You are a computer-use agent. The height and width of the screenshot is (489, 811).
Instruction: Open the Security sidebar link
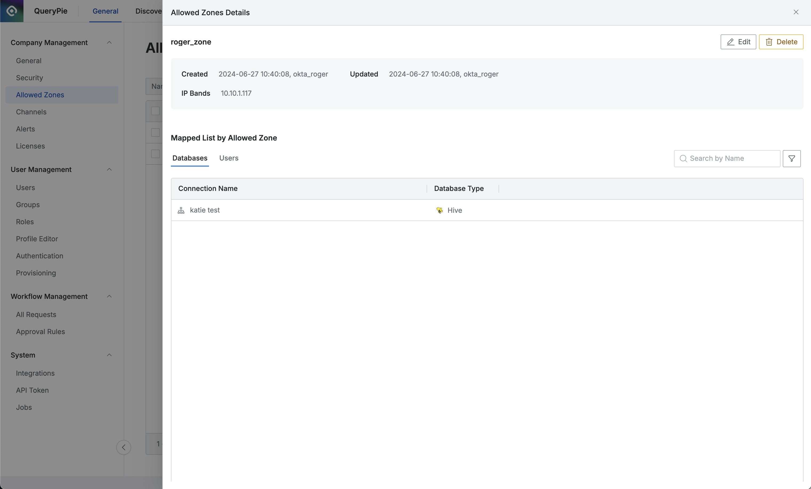pos(29,78)
